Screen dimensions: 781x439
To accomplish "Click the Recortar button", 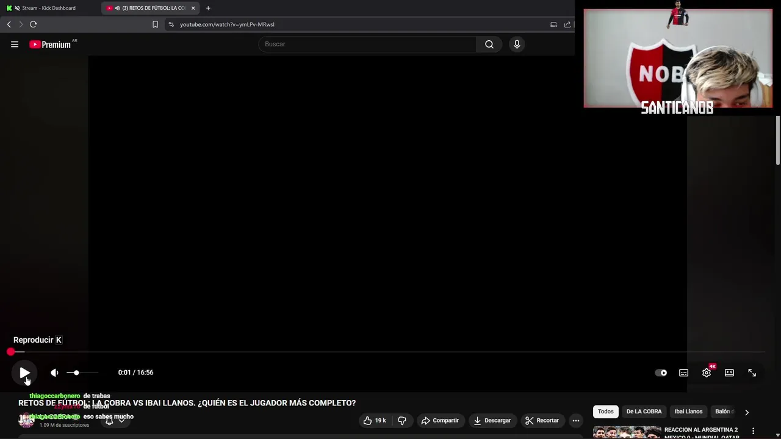I will [x=542, y=420].
